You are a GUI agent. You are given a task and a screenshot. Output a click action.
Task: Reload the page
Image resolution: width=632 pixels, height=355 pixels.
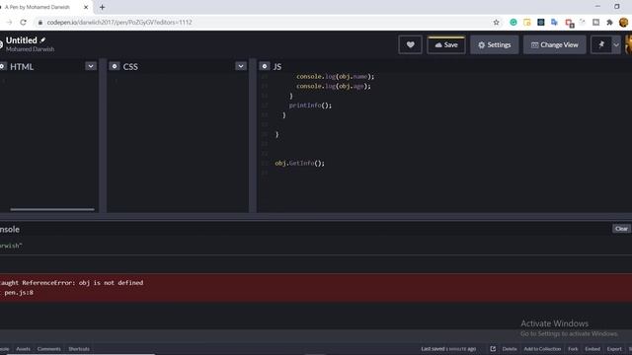(23, 23)
